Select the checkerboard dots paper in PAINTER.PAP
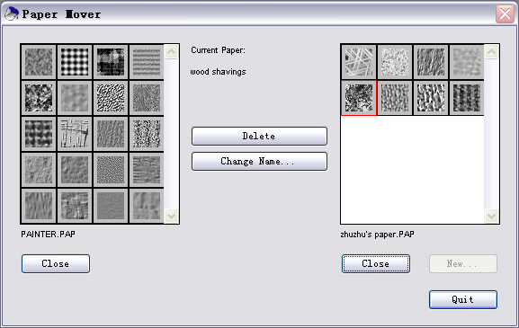 coord(75,62)
